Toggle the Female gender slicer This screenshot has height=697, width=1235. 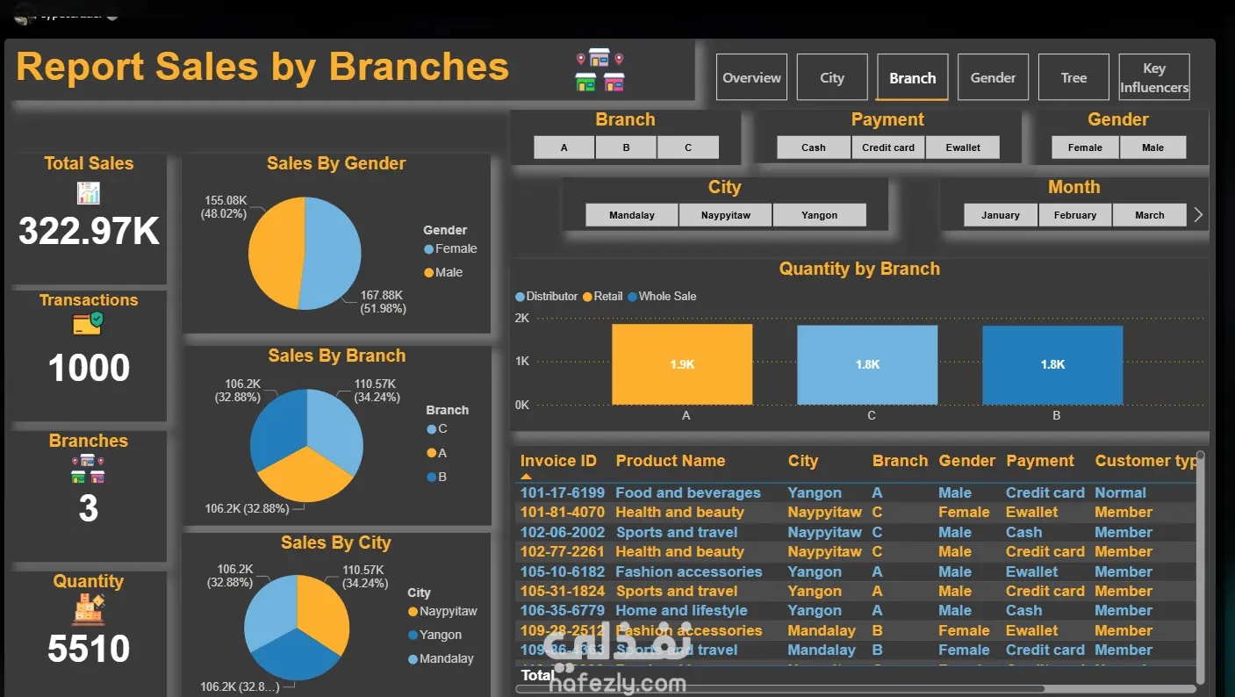[x=1085, y=147]
